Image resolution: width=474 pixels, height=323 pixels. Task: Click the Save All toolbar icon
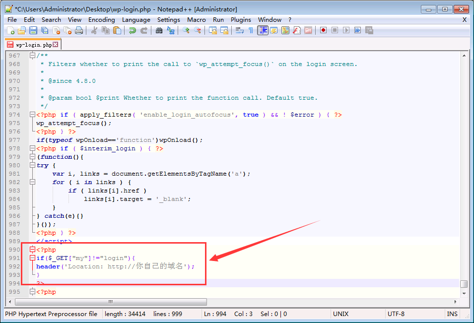pos(45,31)
